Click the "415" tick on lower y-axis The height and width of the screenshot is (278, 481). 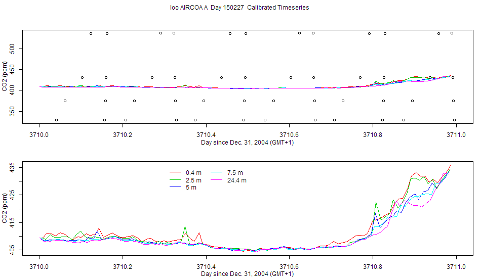pos(12,222)
